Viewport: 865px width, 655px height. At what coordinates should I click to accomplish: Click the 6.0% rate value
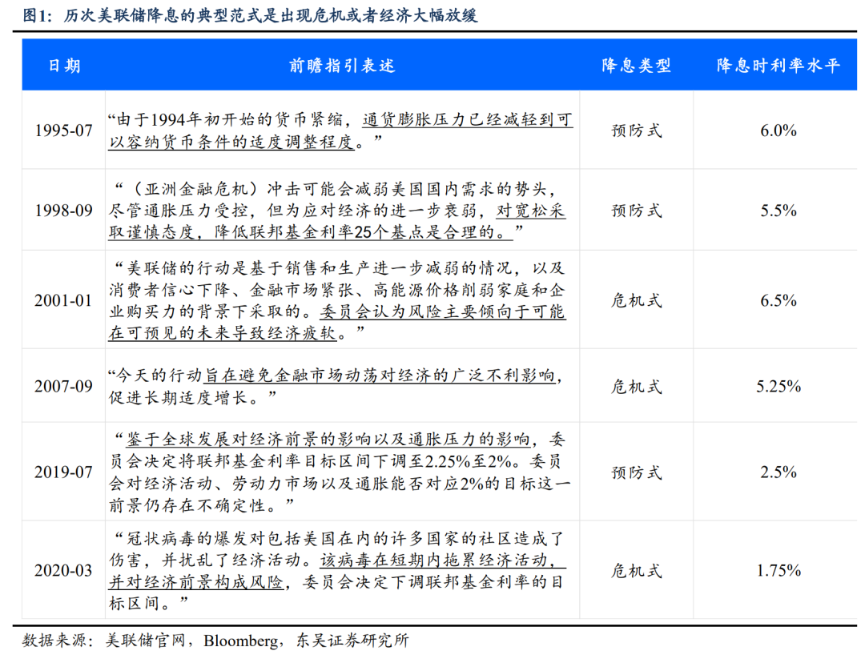coord(778,131)
